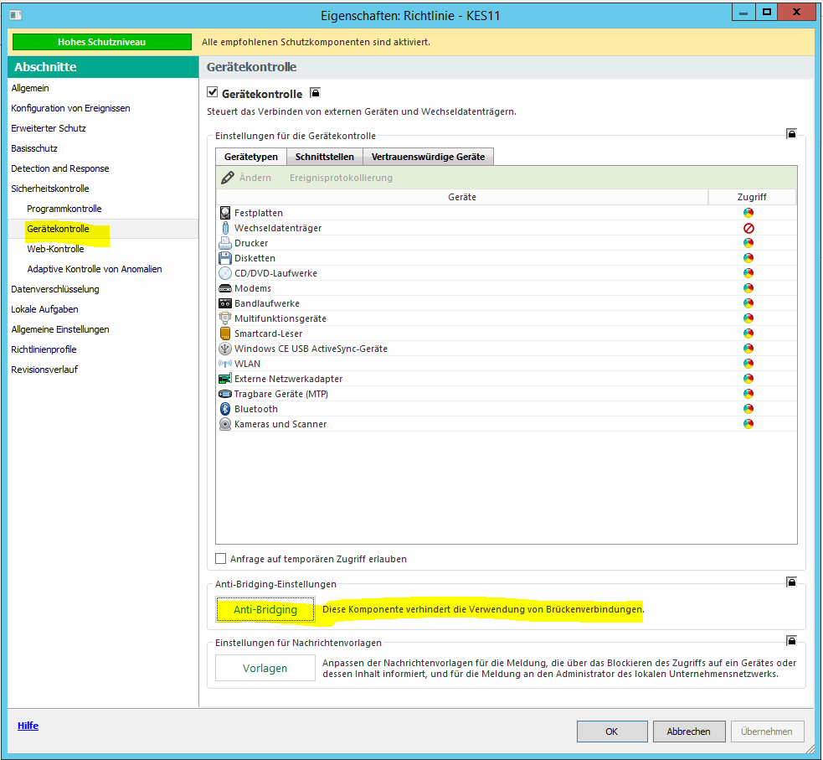This screenshot has width=823, height=760.
Task: Click the WLAN antenna icon
Action: click(x=224, y=364)
